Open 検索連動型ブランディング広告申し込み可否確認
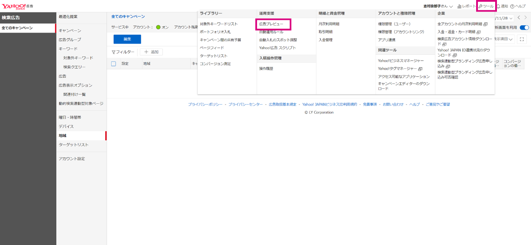Image resolution: width=531 pixels, height=245 pixels. pos(465,74)
